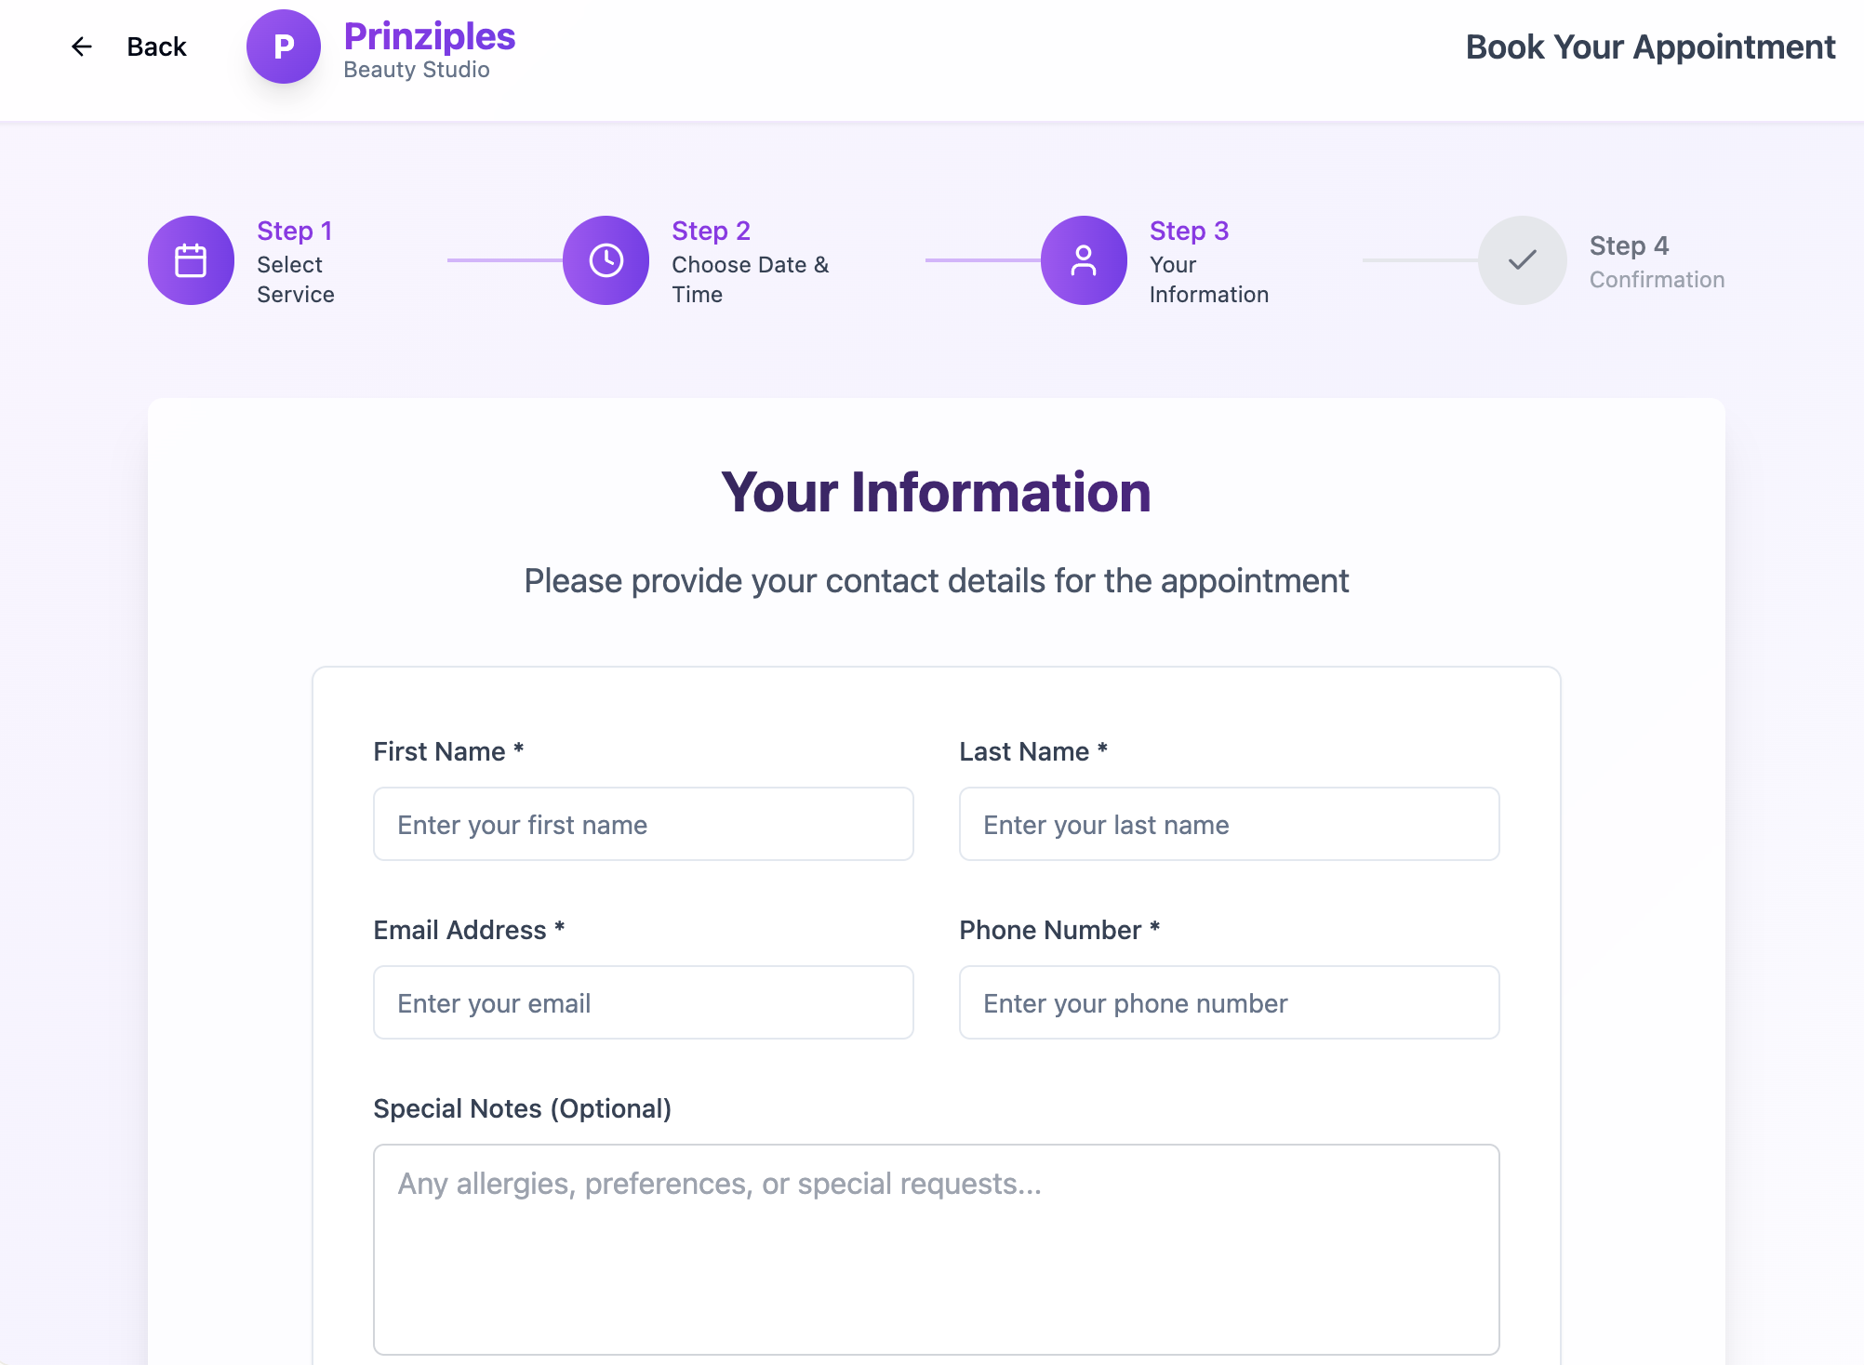Click the Beauty Studio subtitle text
This screenshot has width=1864, height=1365.
coord(416,70)
